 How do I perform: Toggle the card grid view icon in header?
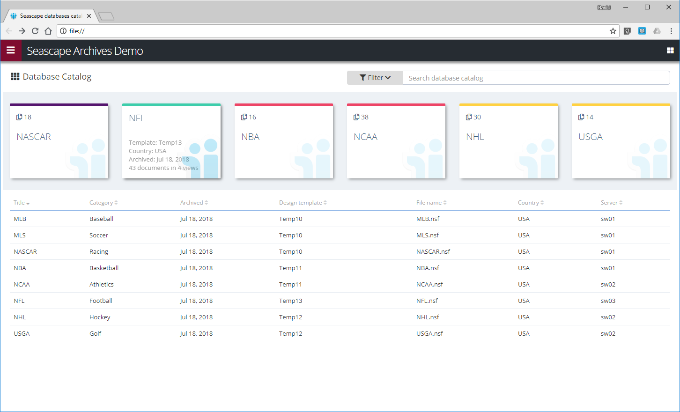click(x=670, y=51)
